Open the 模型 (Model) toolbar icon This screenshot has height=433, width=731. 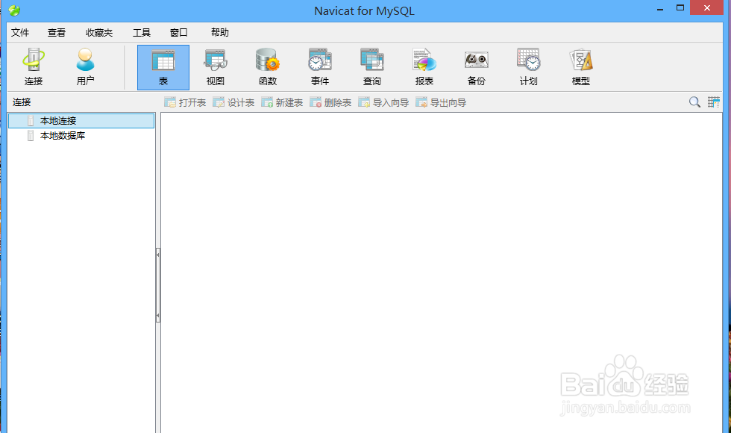pos(581,67)
